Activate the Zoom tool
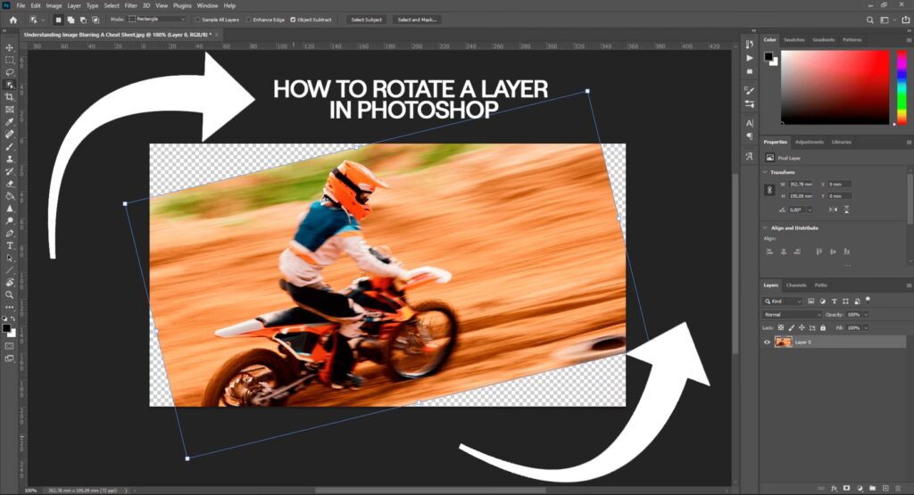Viewport: 914px width, 495px height. click(x=10, y=294)
